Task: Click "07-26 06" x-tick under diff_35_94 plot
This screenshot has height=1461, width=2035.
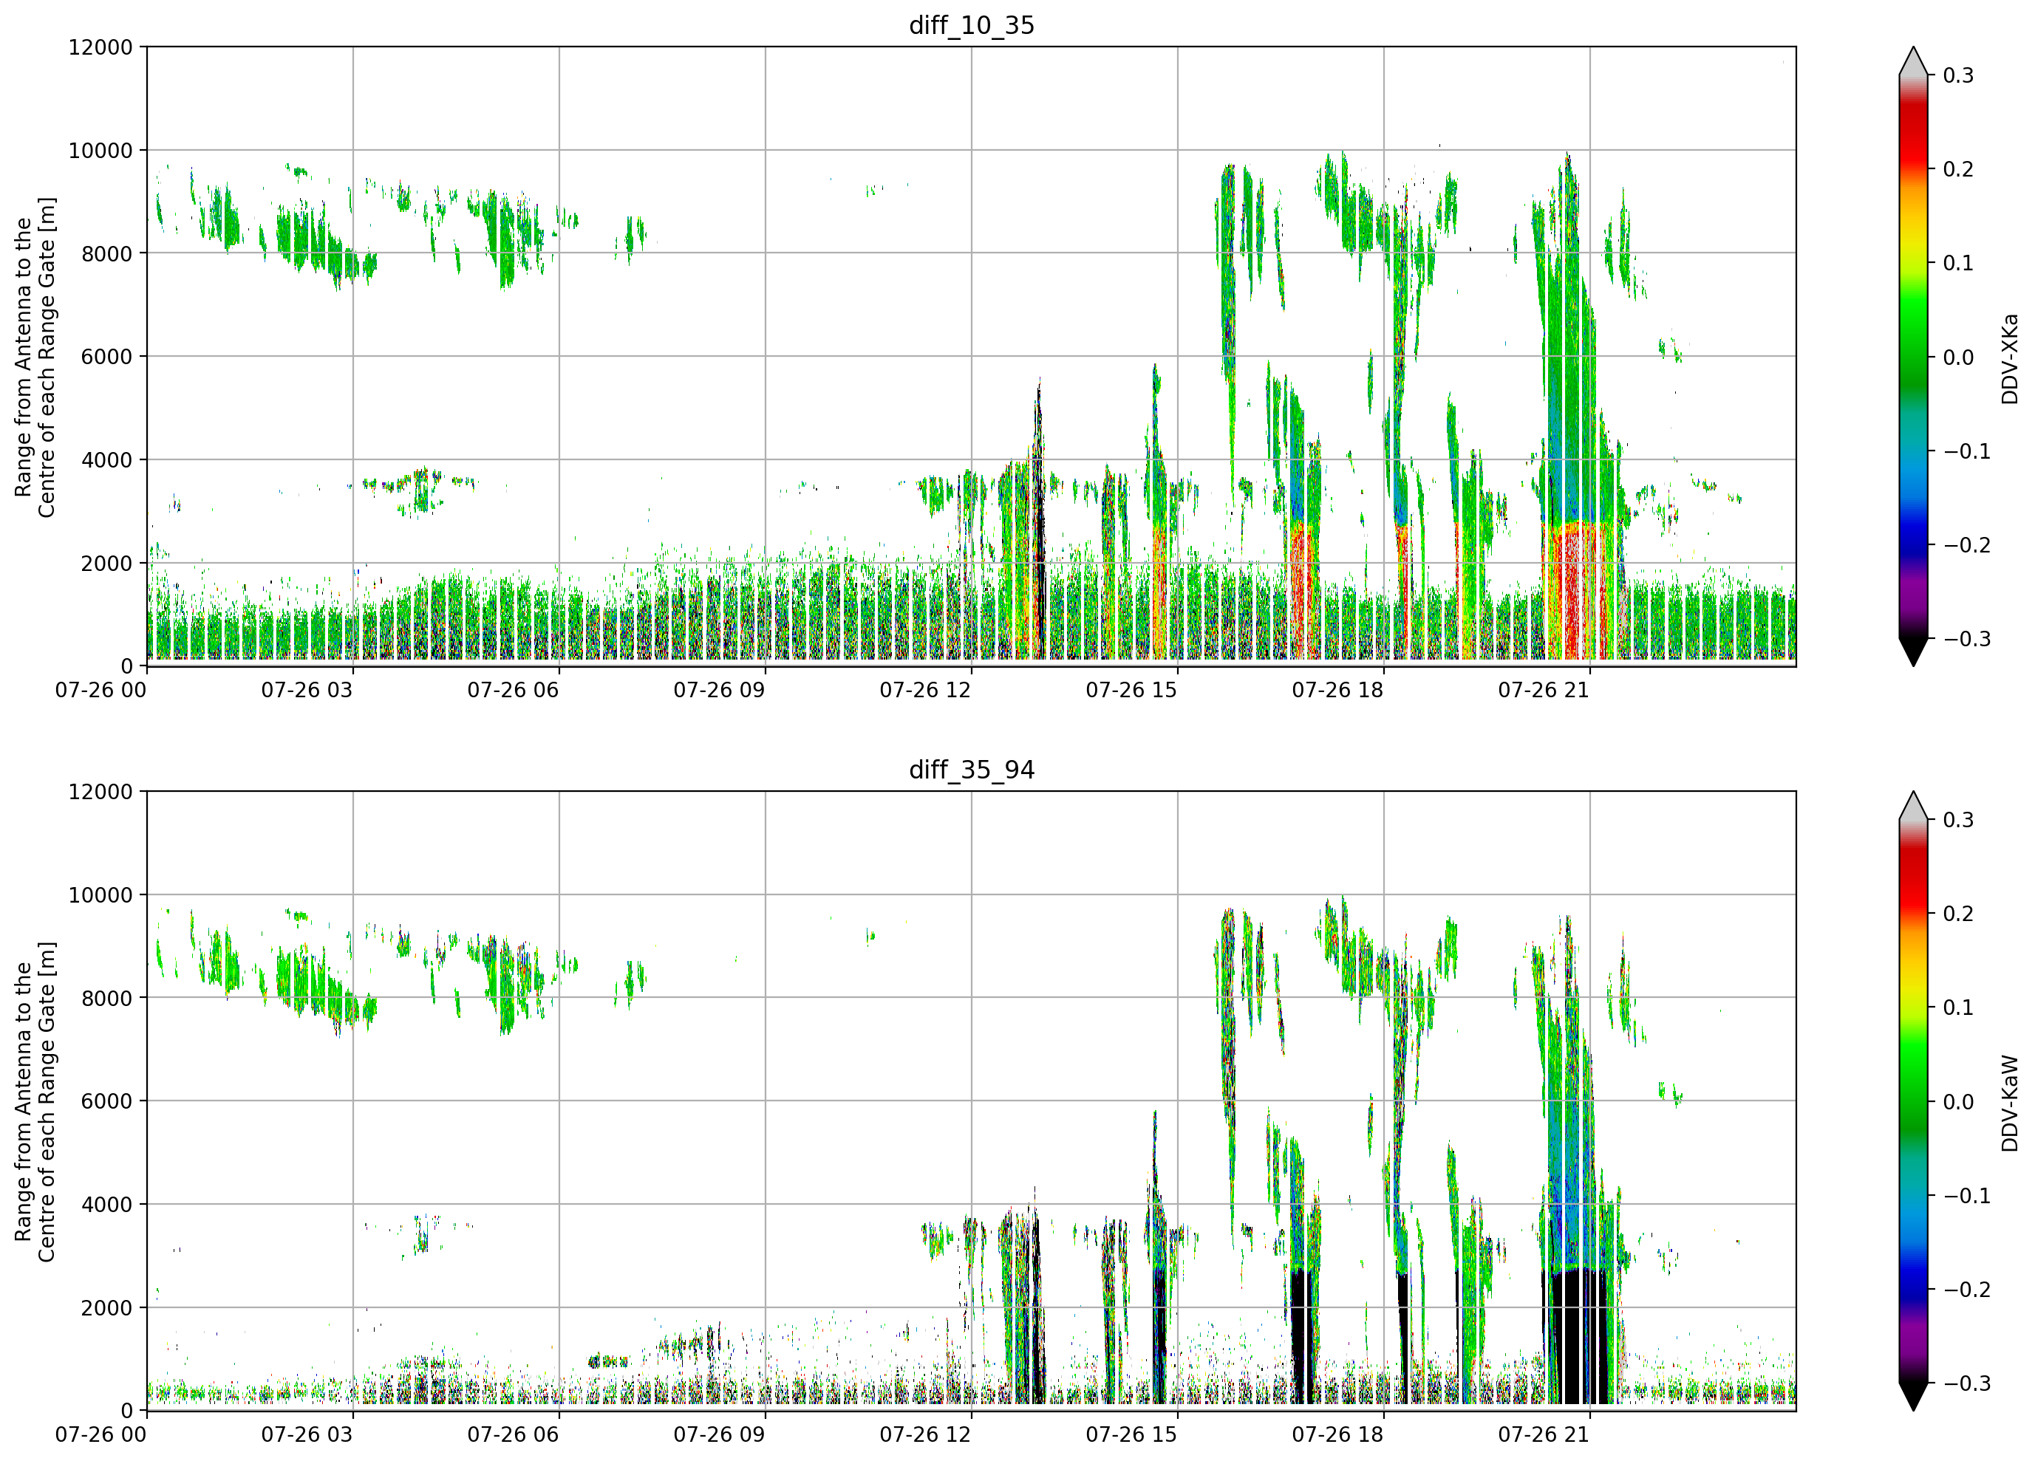Action: (x=514, y=1435)
